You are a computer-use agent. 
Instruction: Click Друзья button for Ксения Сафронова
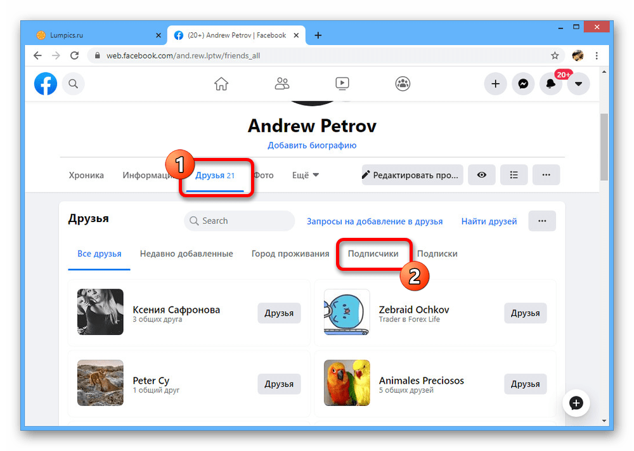(279, 313)
